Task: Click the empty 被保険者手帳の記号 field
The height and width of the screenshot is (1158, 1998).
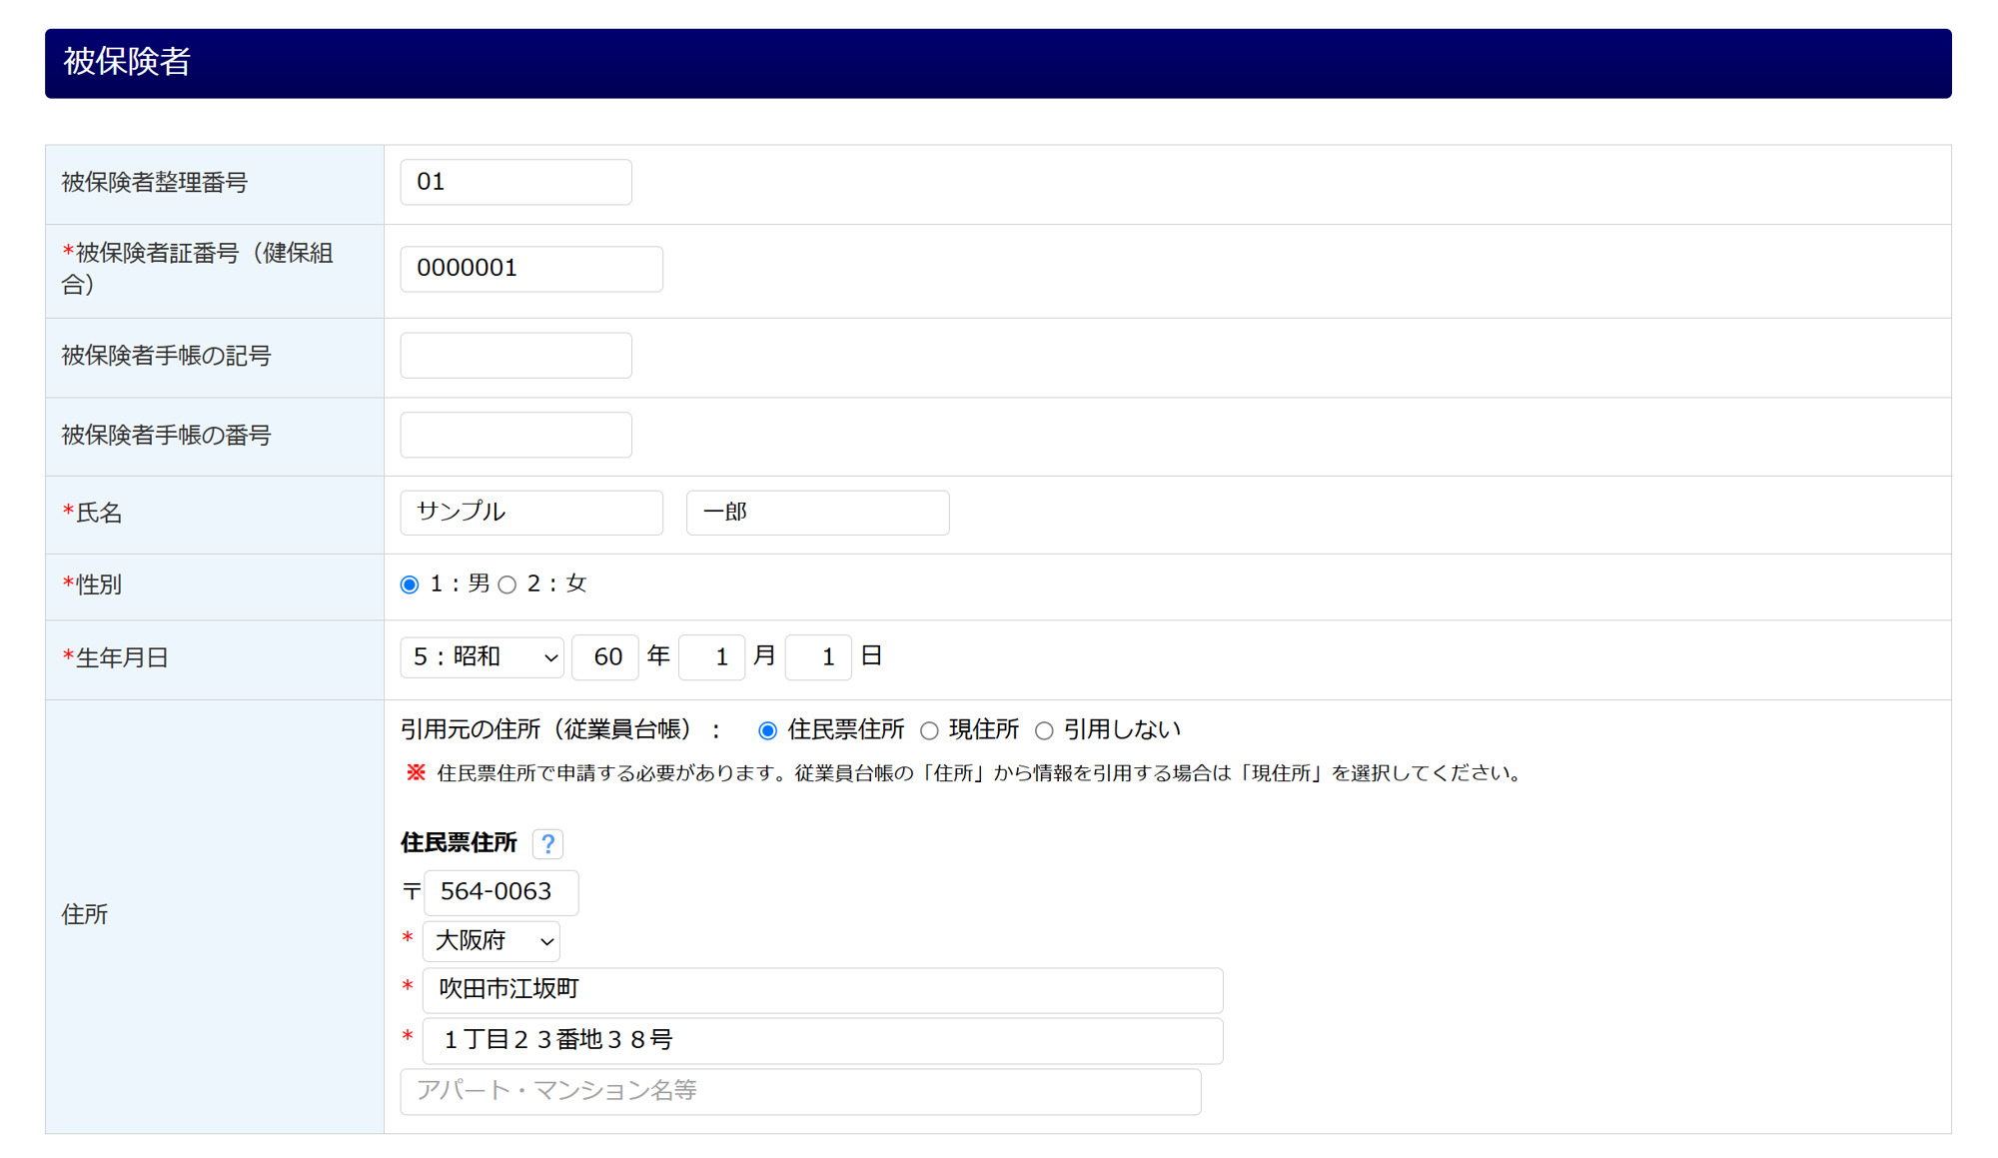Action: pos(515,356)
